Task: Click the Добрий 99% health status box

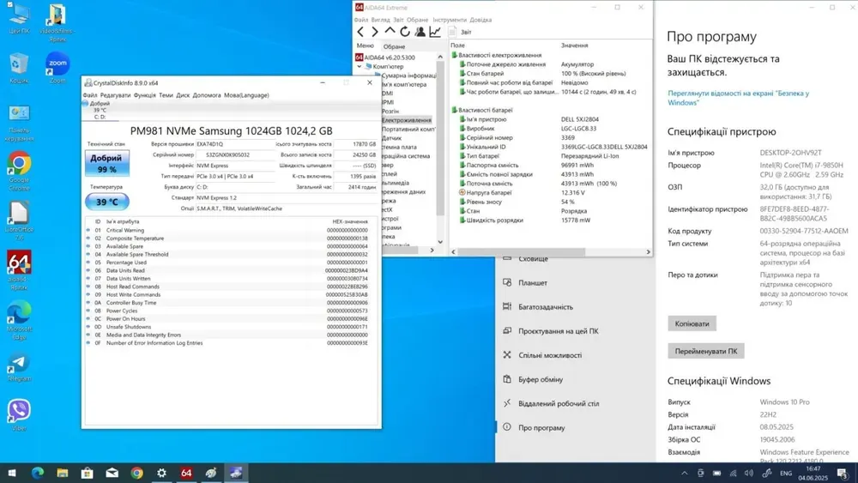Action: 107,163
